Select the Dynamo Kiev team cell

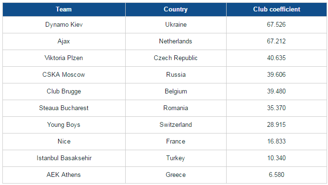(64, 25)
